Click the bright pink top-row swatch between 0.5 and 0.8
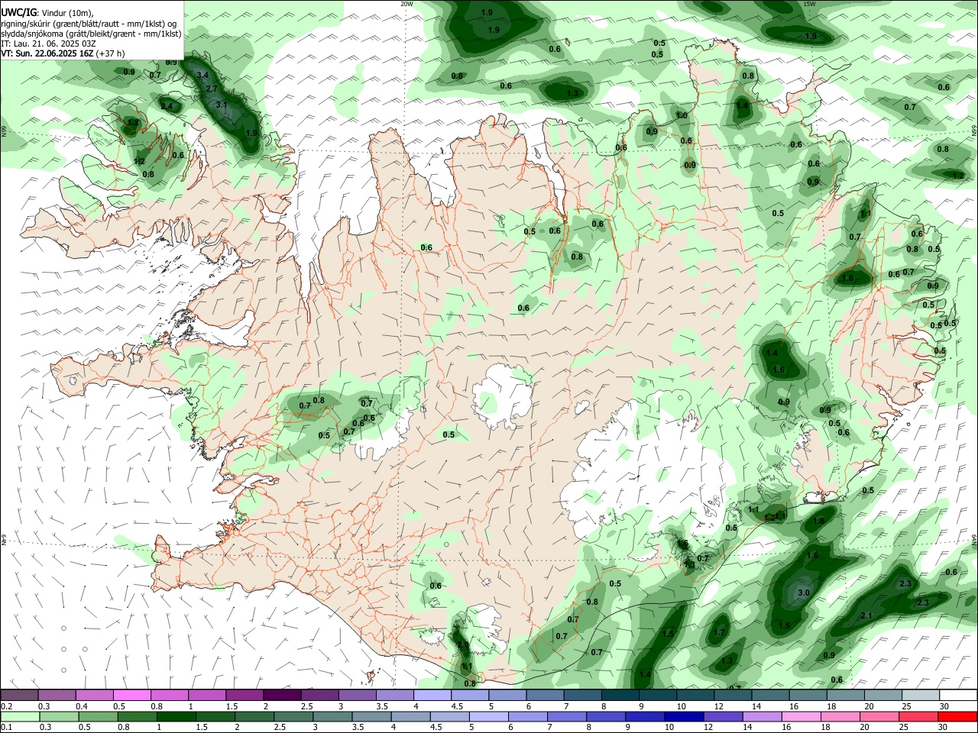Image resolution: width=978 pixels, height=733 pixels. (131, 696)
